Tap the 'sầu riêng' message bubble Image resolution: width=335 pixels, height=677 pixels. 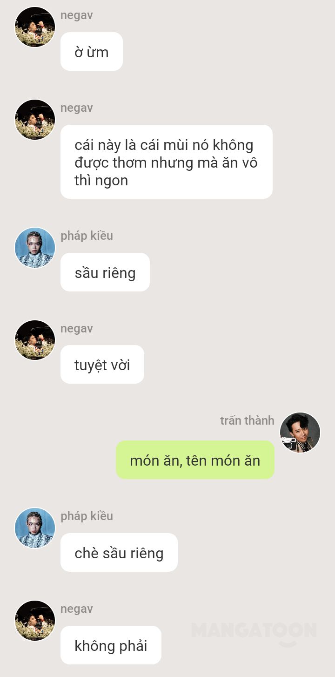coord(105,272)
